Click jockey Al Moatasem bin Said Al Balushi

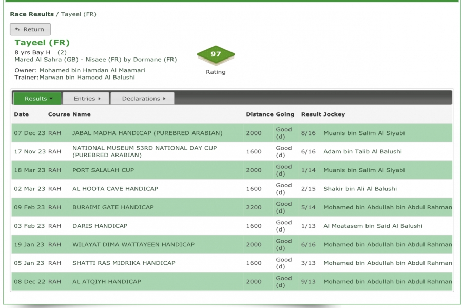(373, 226)
